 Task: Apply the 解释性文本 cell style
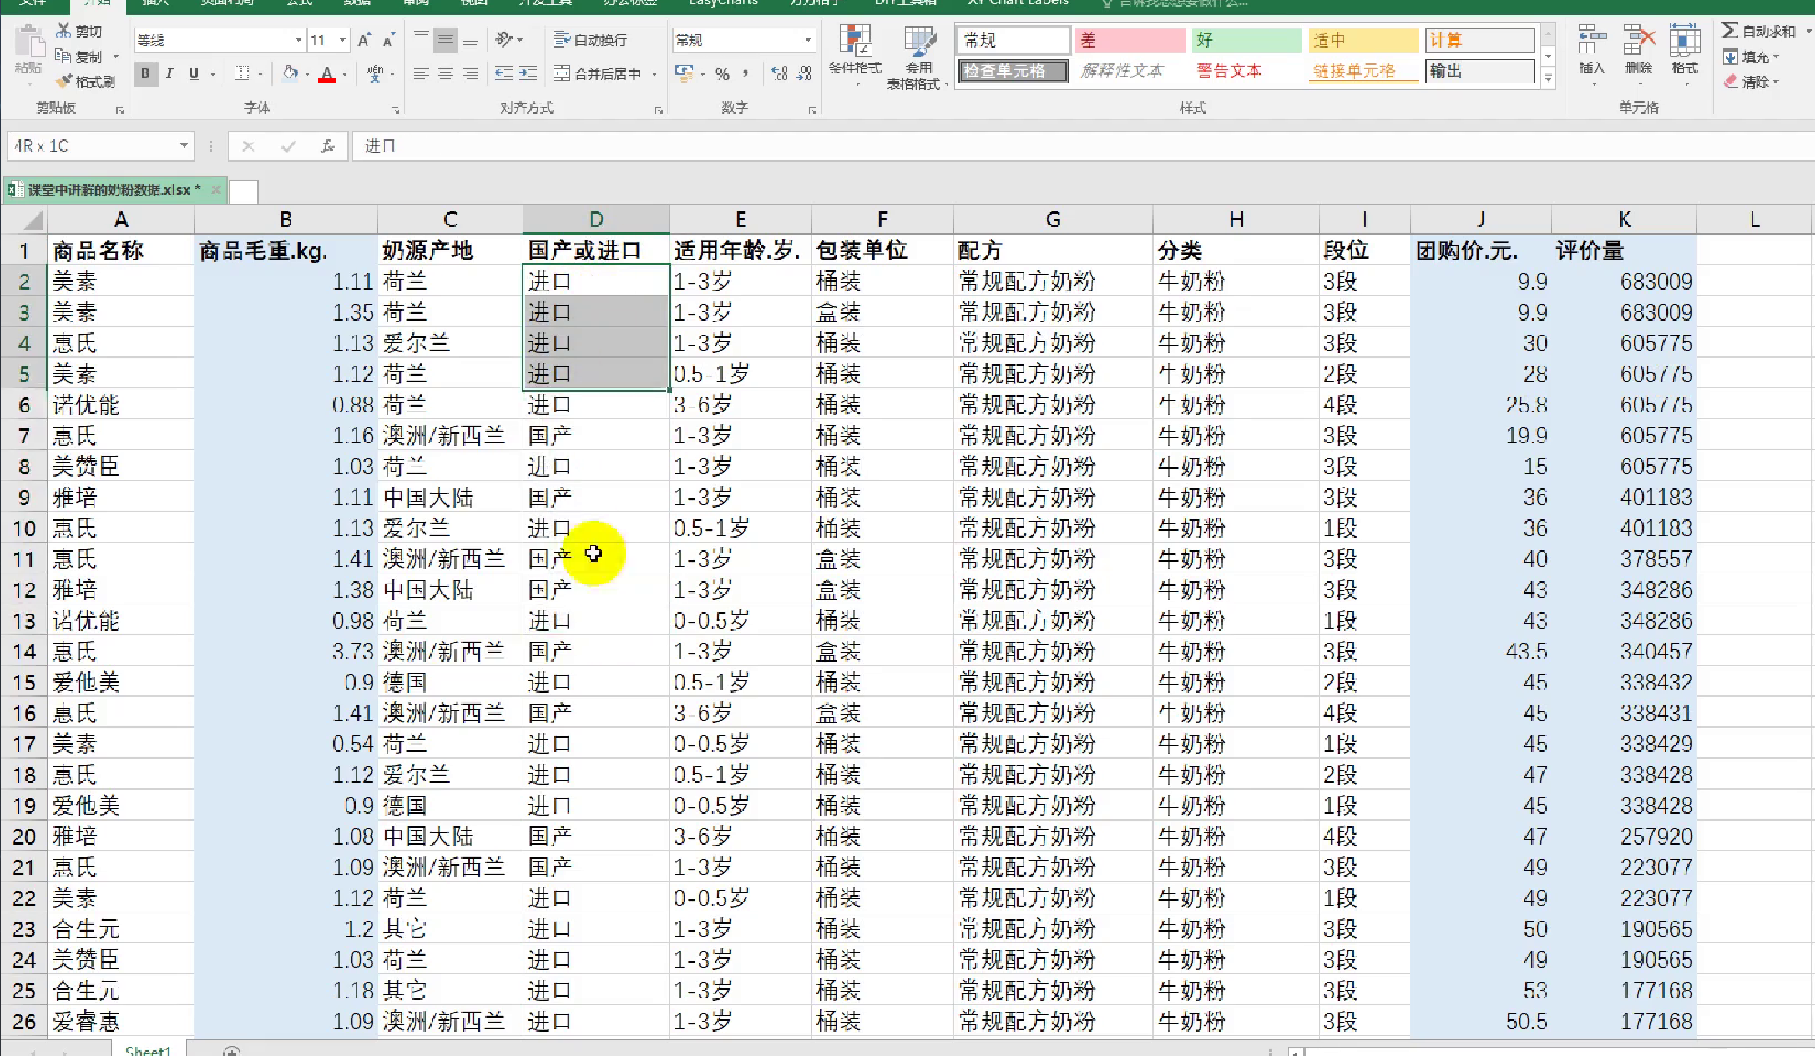click(1129, 71)
